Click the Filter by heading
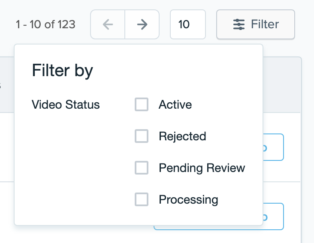Image resolution: width=314 pixels, height=243 pixels. click(x=63, y=71)
